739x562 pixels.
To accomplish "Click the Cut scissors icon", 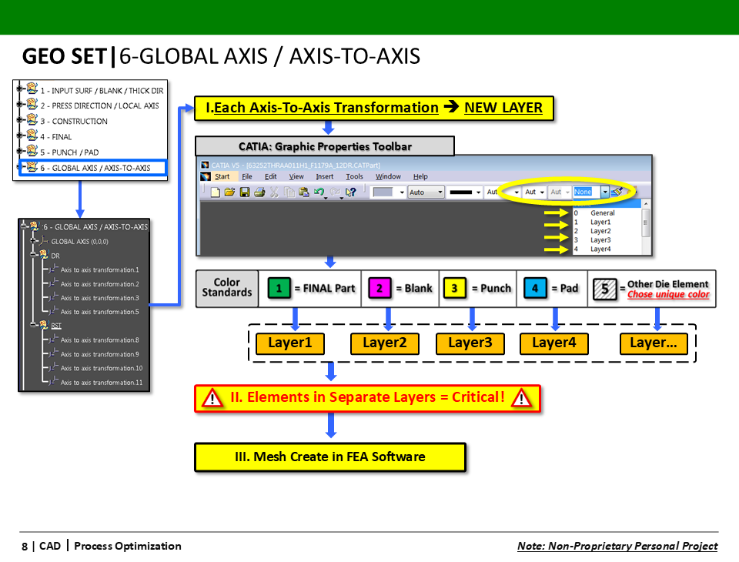I will point(274,192).
